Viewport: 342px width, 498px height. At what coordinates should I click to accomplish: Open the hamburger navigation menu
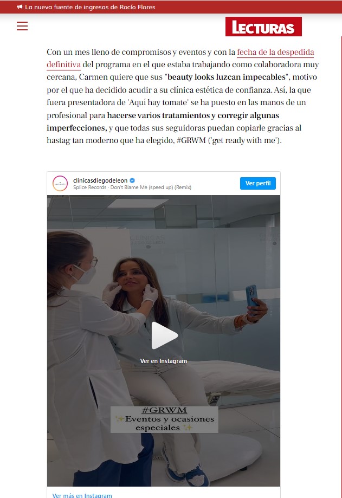coord(22,26)
